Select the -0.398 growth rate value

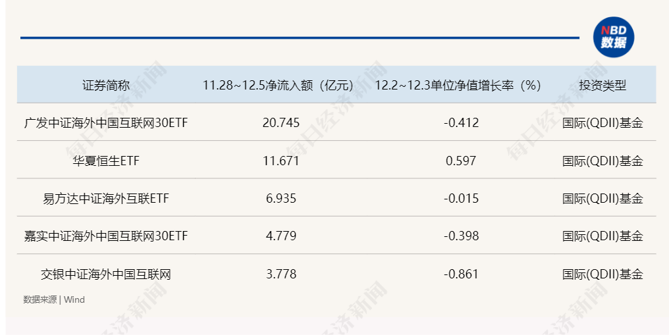(x=461, y=236)
